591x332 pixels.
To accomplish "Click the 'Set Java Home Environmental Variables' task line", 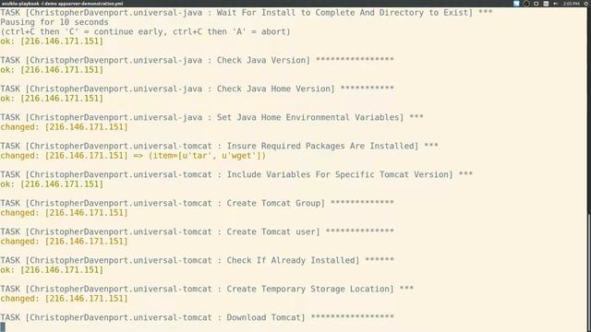I will click(211, 117).
